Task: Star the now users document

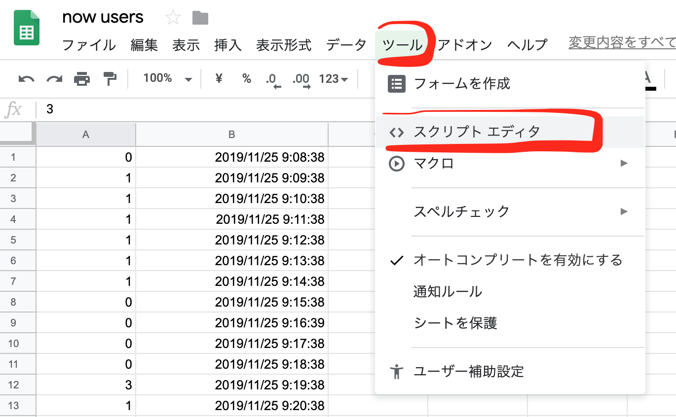Action: (x=173, y=18)
